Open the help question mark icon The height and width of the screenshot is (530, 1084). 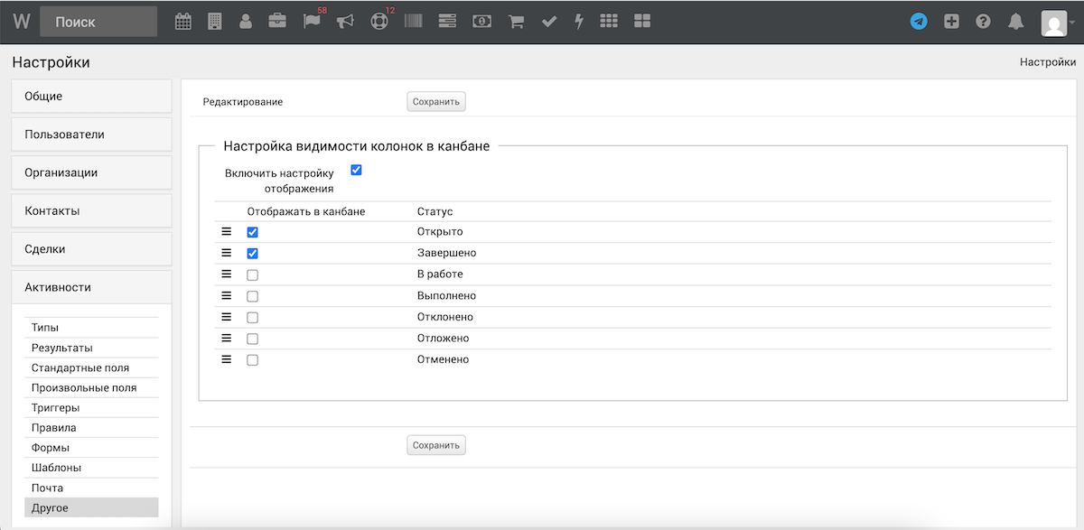pyautogui.click(x=984, y=22)
